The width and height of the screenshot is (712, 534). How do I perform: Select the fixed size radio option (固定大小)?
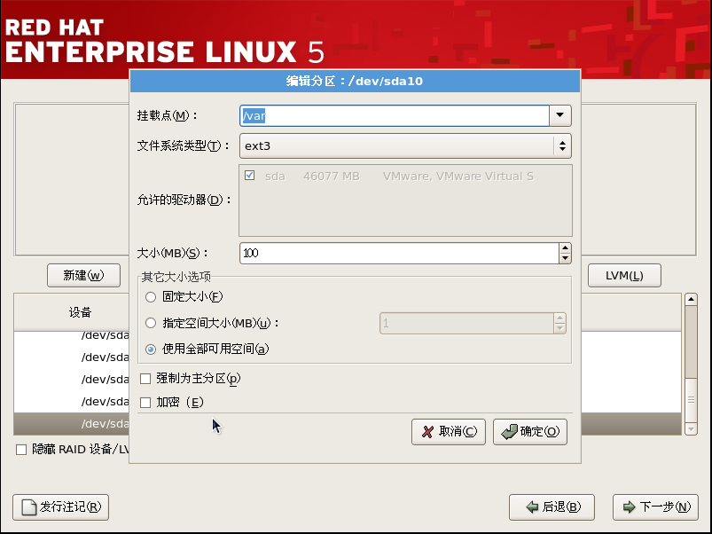click(151, 297)
